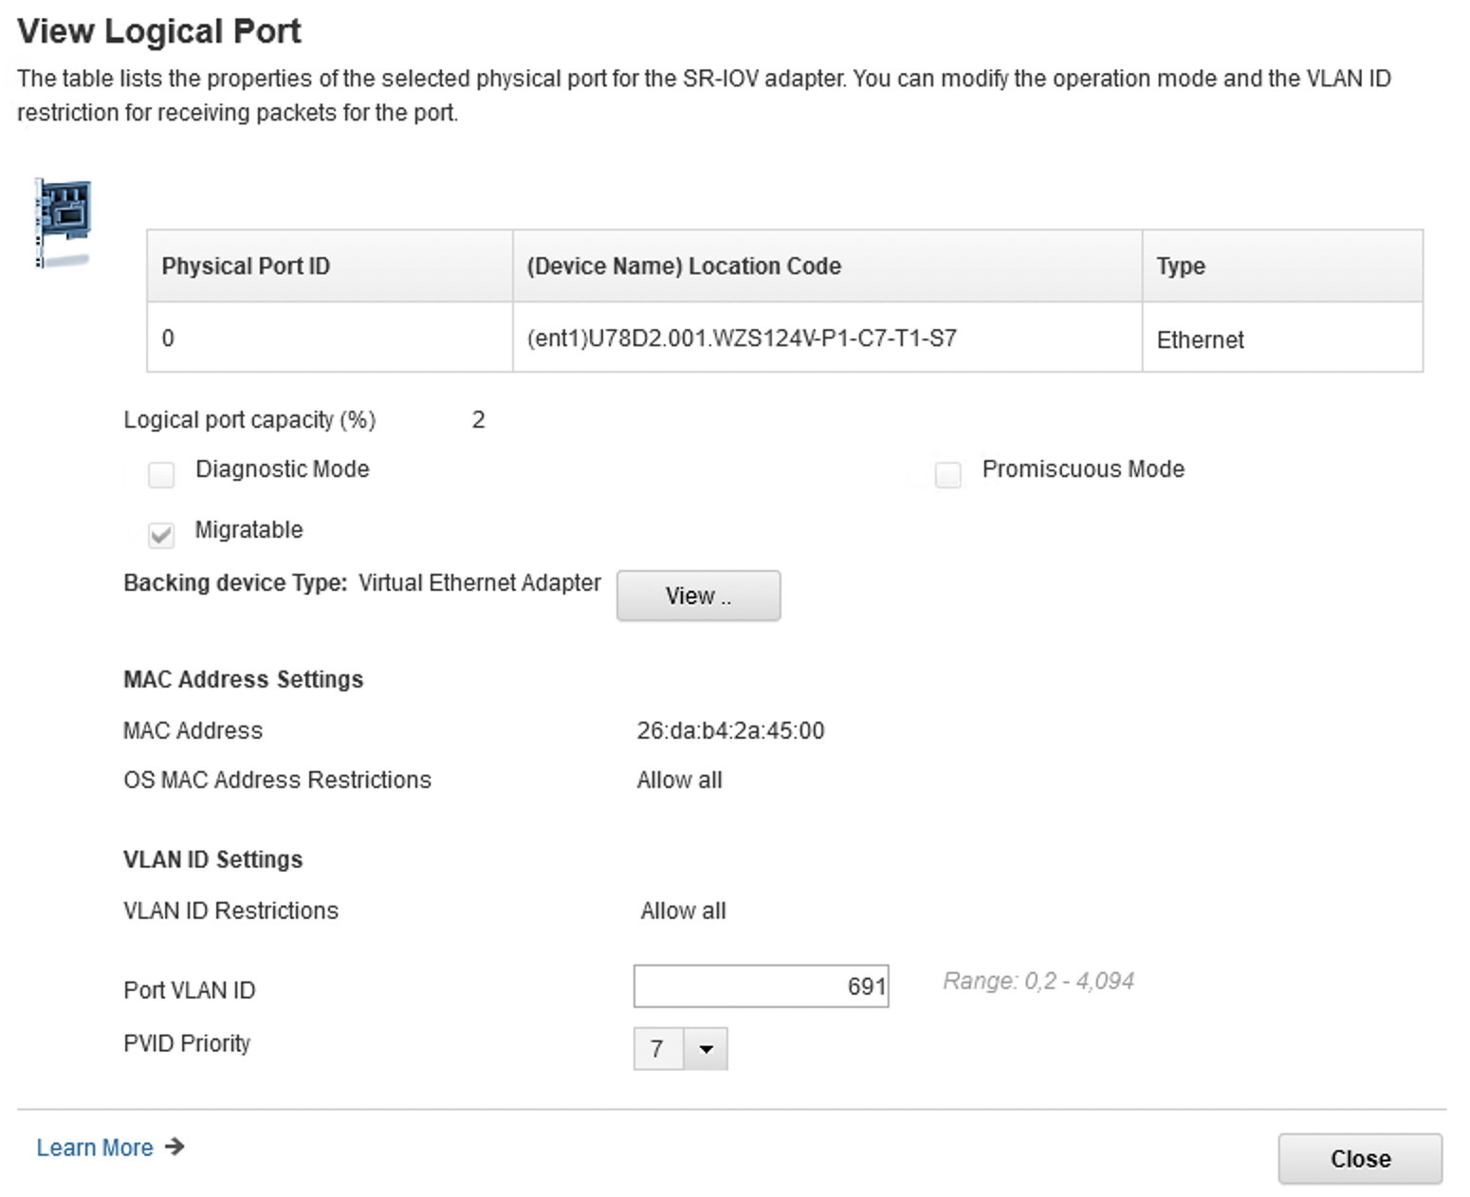Click the Physical Port ID column header

[x=246, y=267]
